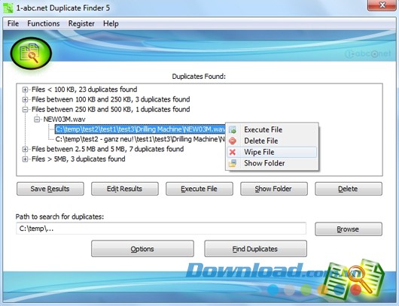This screenshot has height=306, width=399.
Task: Choose Wipe File from context menu
Action: click(272, 152)
